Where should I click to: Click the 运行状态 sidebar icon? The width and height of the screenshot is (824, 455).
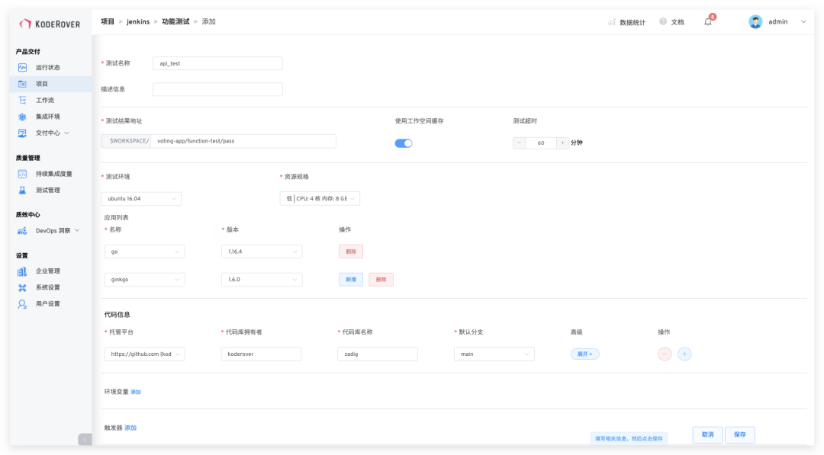22,67
